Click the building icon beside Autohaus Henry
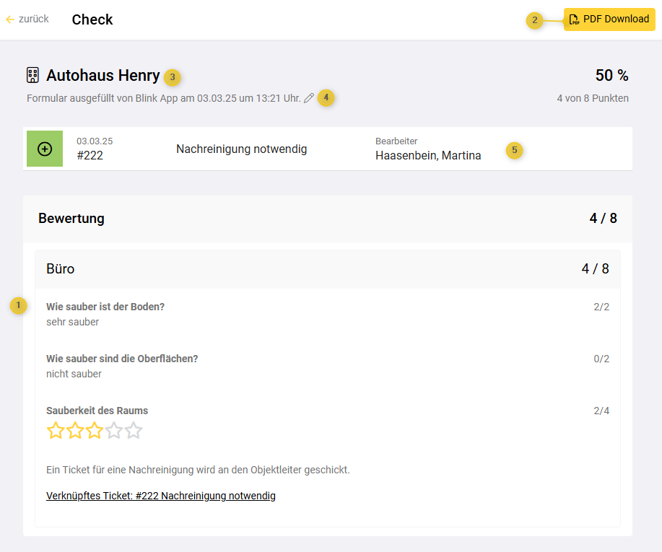This screenshot has height=552, width=662. point(32,75)
